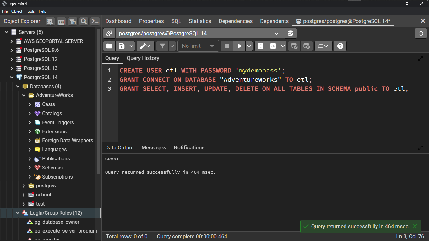Switch to the Data Output tab
This screenshot has height=241, width=429.
click(x=119, y=147)
